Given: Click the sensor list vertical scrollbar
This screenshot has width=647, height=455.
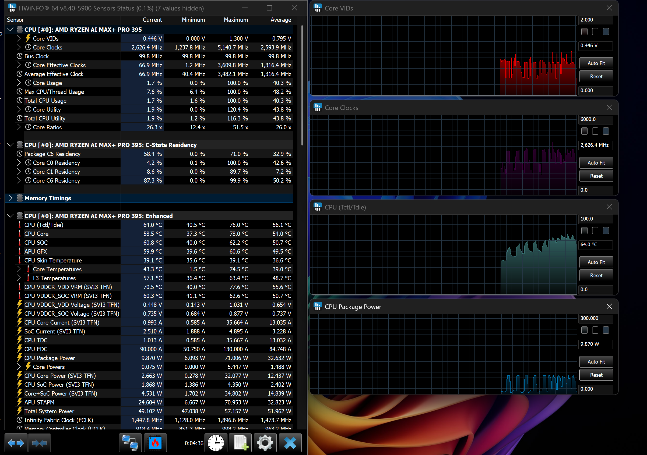Looking at the screenshot, I should point(302,84).
